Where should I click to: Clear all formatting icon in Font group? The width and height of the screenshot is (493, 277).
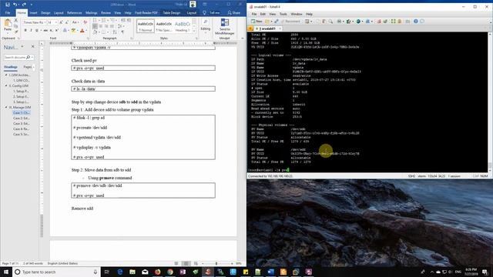pyautogui.click(x=85, y=22)
